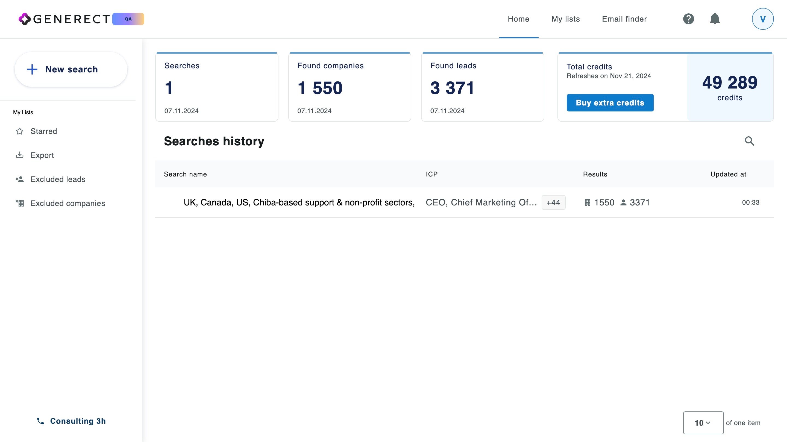
Task: Open the Email finder tab
Action: (x=624, y=19)
